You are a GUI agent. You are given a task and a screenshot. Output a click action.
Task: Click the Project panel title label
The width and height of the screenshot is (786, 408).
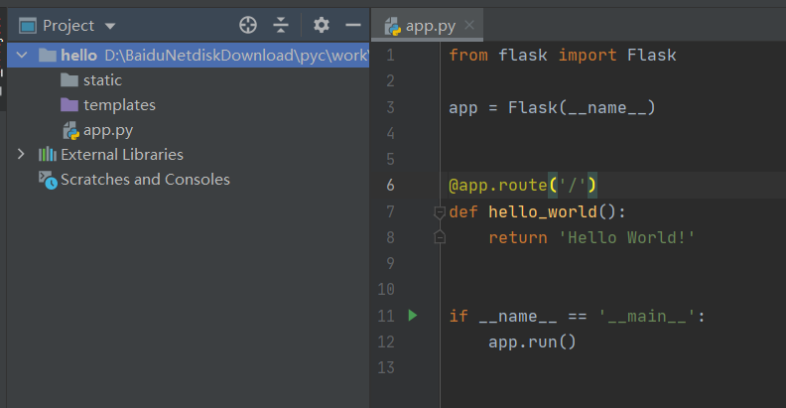pyautogui.click(x=68, y=26)
